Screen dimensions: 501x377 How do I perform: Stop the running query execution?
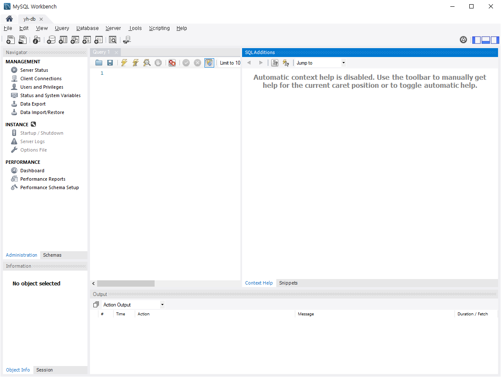(x=158, y=63)
